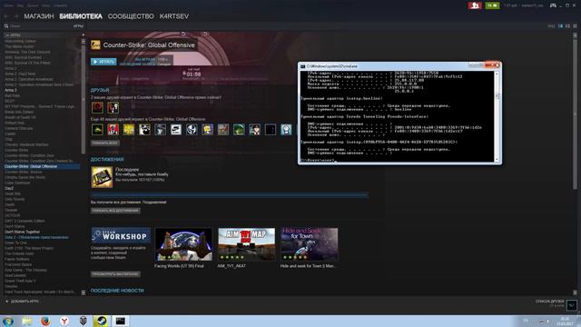Click the Steam account name at top right
Image resolution: width=581 pixels, height=327 pixels.
[532, 5]
